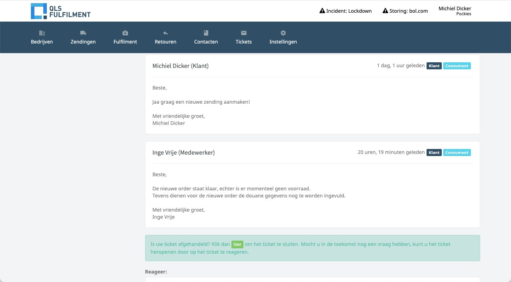Click the Fulfilment box icon
The height and width of the screenshot is (282, 511).
pos(125,33)
